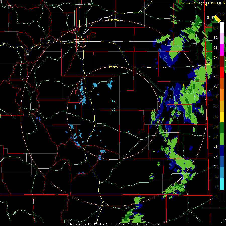This screenshot has height=226, width=226.
Task: Click the 66 value on the legend
Action: 216,28
